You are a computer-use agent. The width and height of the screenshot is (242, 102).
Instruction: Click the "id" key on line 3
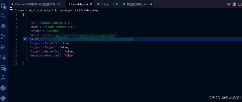[x=33, y=23]
